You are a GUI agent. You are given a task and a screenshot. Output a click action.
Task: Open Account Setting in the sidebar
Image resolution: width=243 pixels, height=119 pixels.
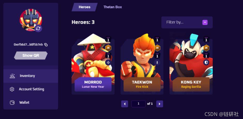point(31,89)
